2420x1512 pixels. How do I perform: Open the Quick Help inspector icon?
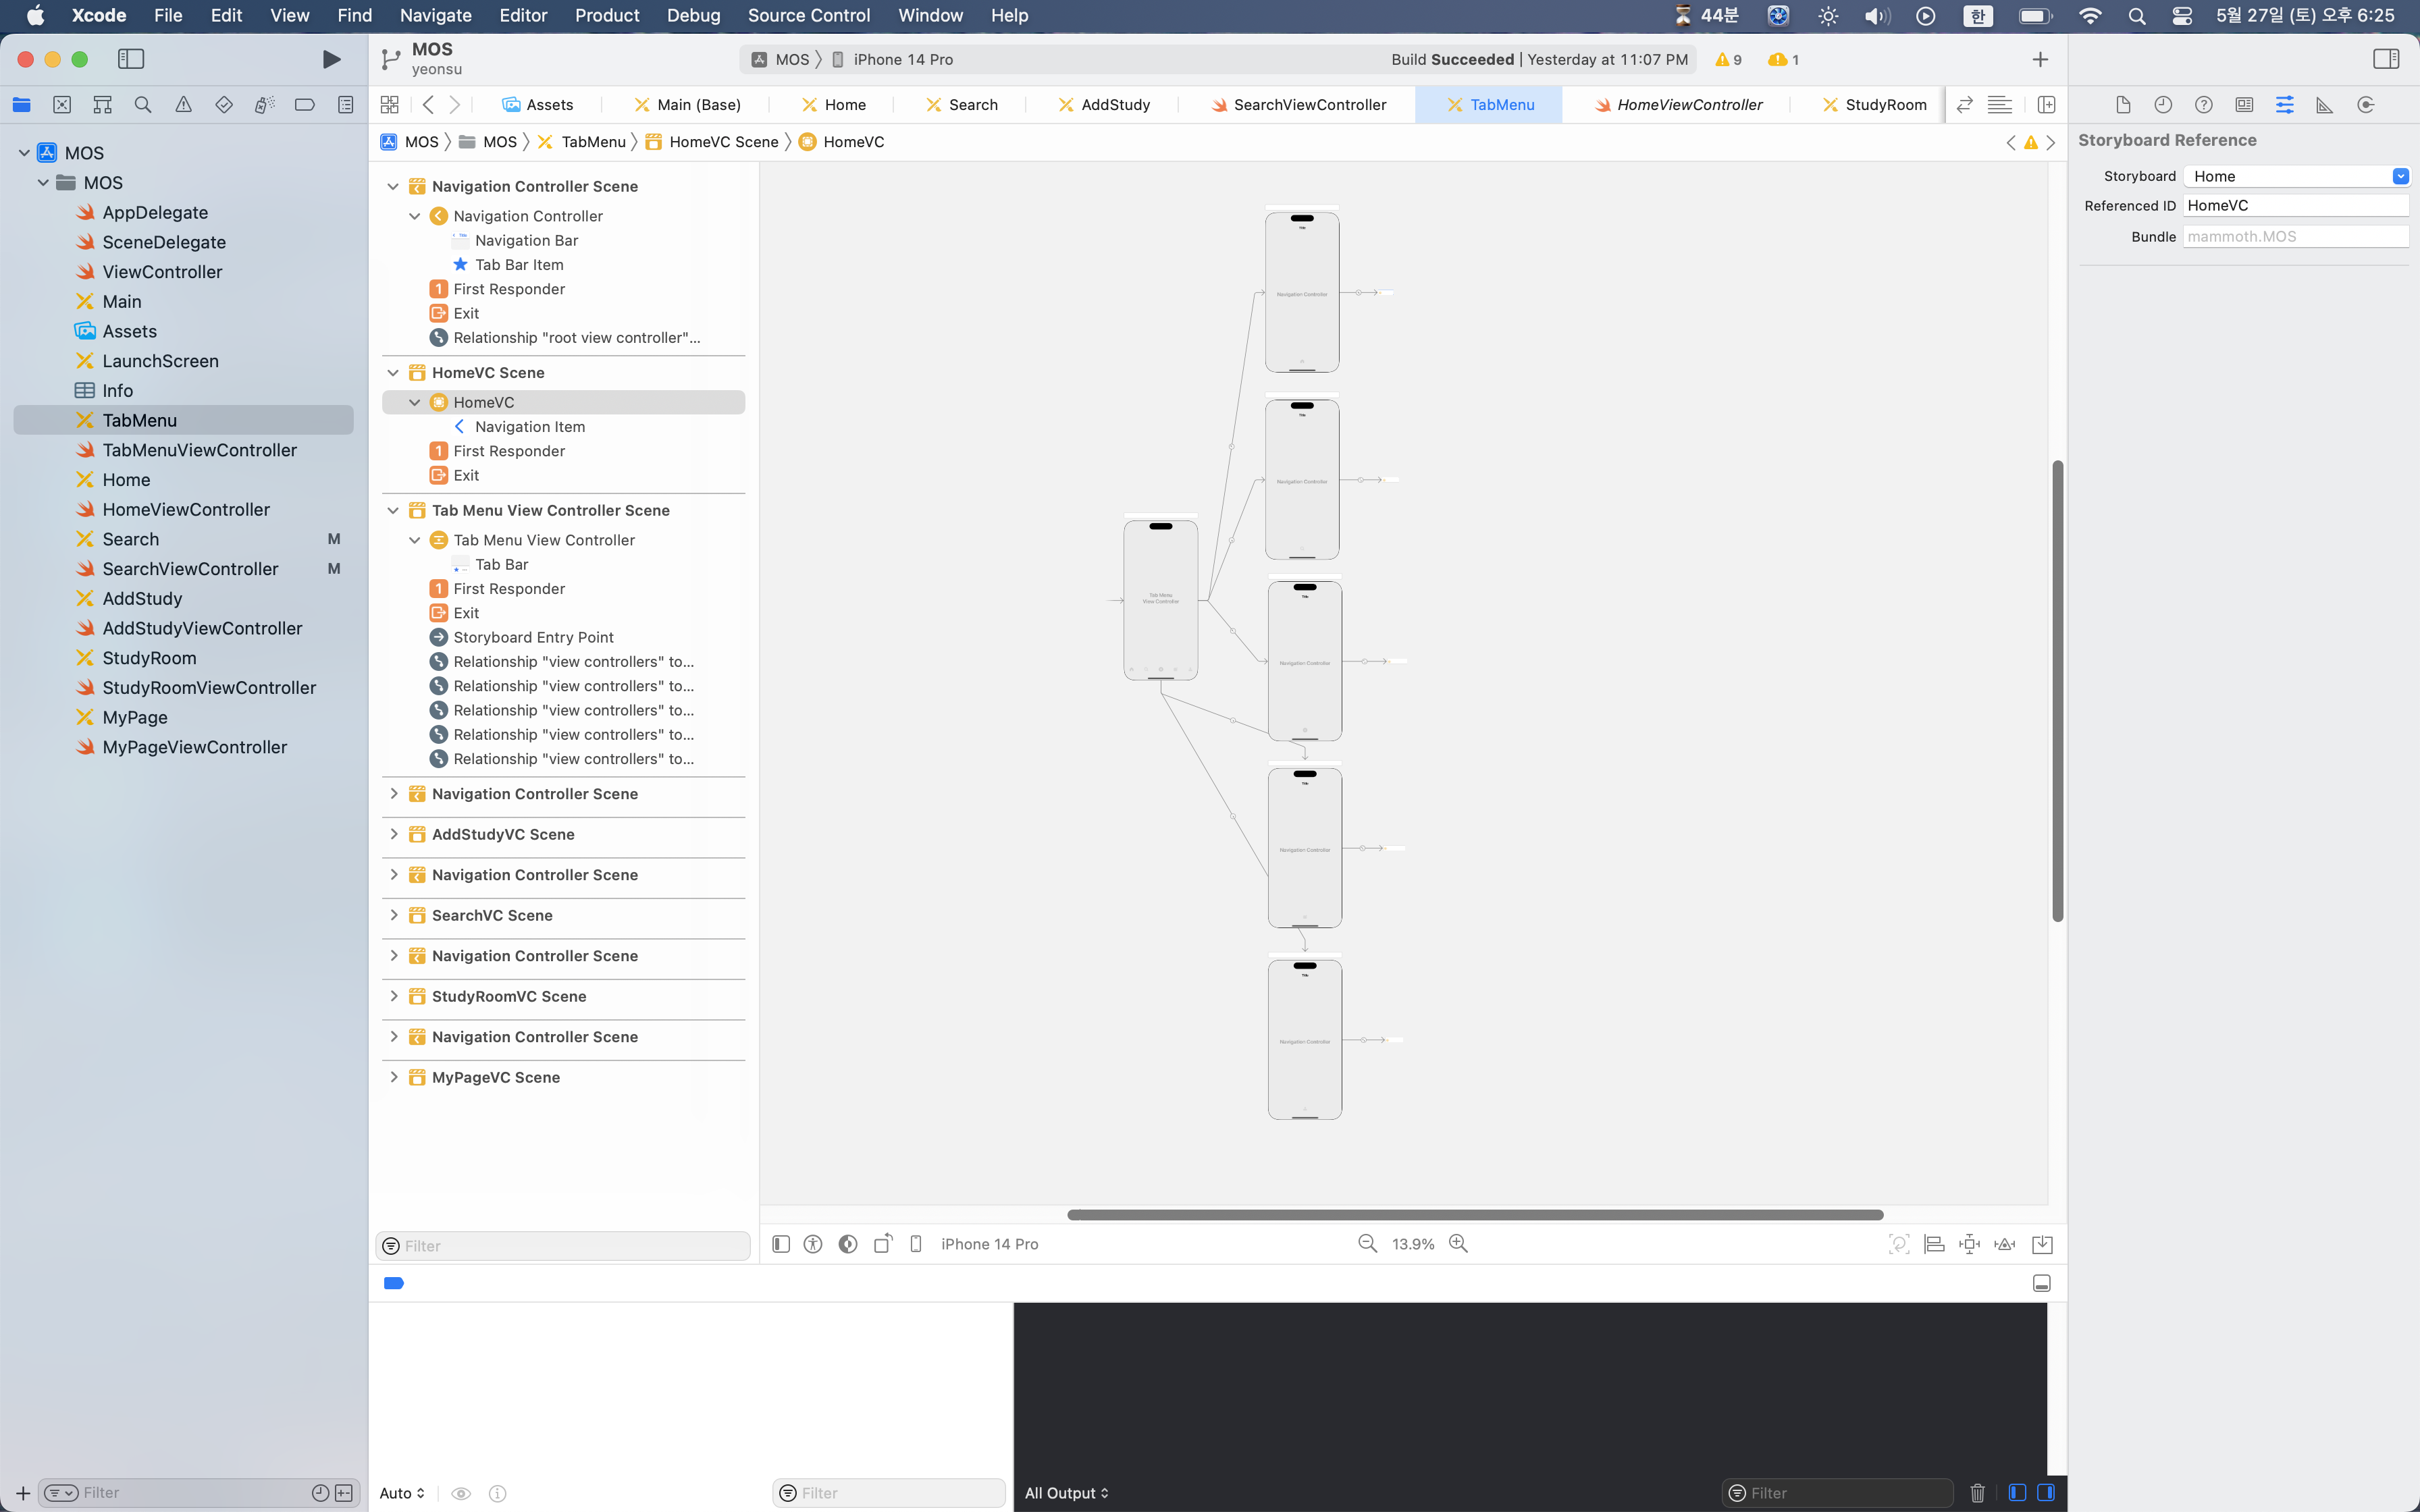(x=2203, y=105)
